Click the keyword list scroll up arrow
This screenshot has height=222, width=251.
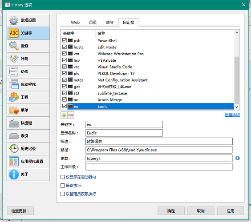[237, 33]
